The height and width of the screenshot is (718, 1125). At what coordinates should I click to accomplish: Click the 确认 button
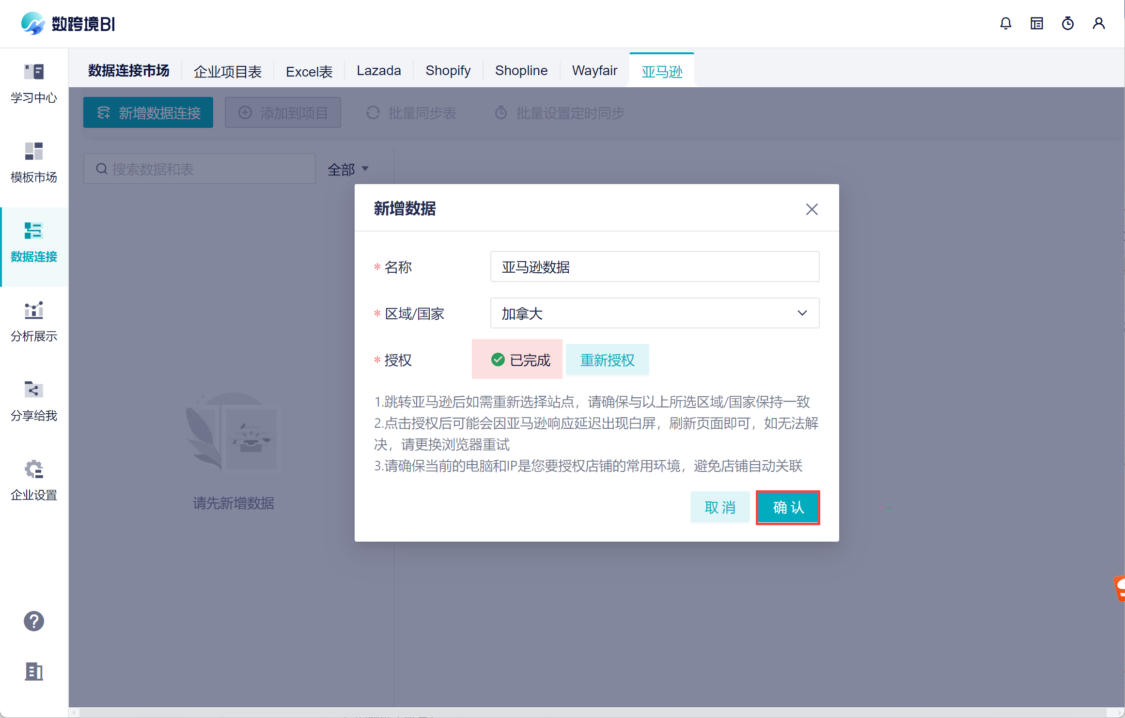[788, 507]
